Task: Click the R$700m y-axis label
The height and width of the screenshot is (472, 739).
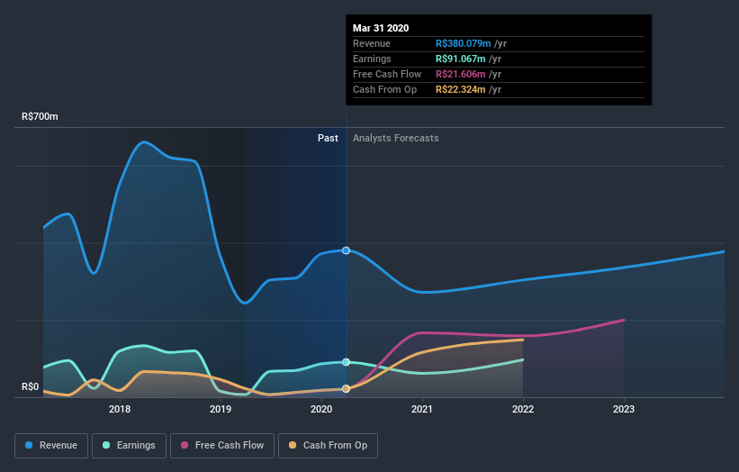Action: [x=40, y=116]
